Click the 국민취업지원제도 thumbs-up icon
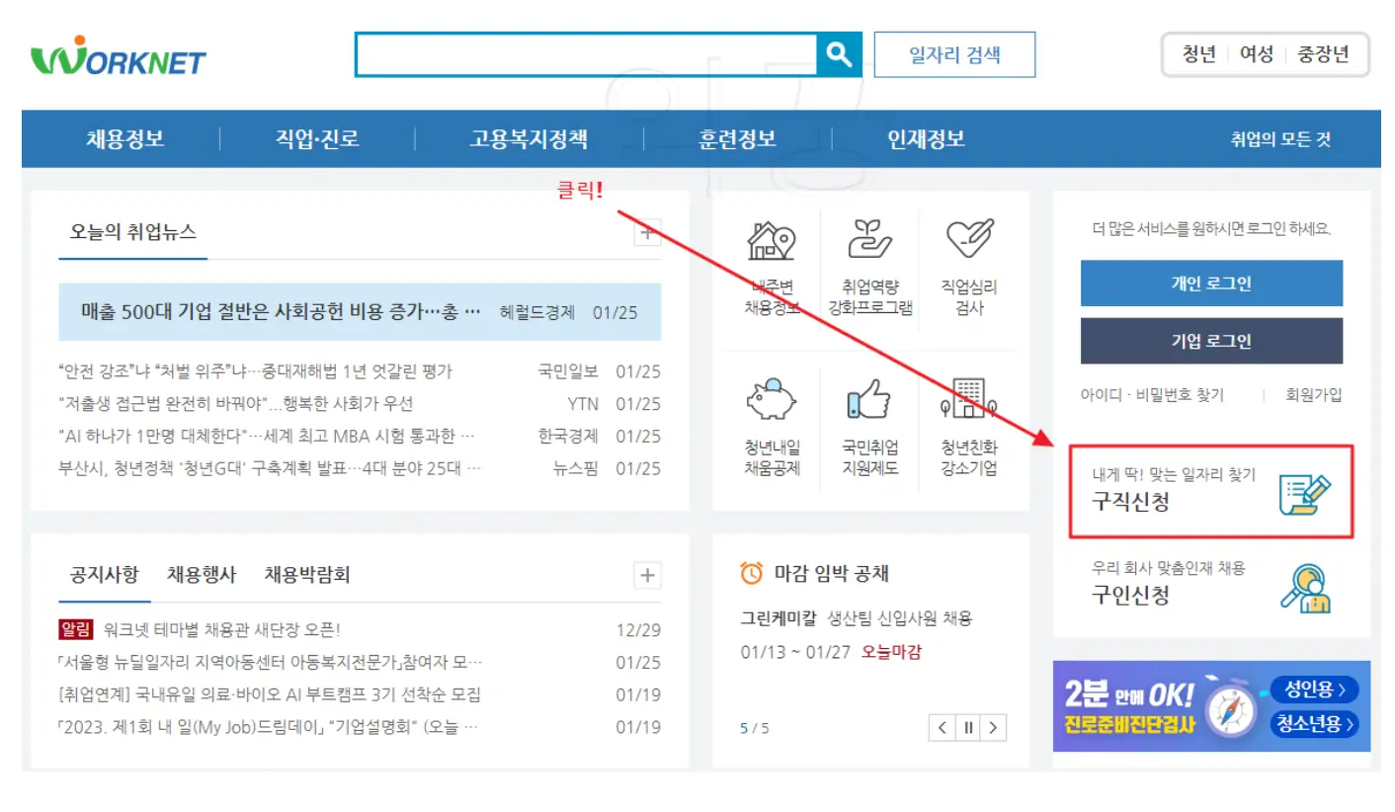1395x812 pixels. [870, 399]
